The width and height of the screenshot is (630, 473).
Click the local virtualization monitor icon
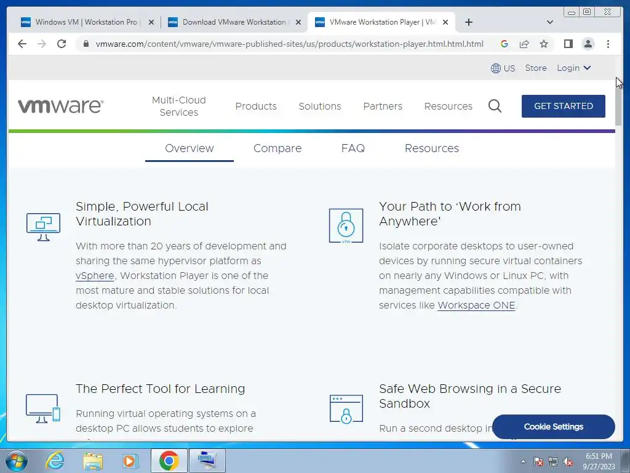44,227
